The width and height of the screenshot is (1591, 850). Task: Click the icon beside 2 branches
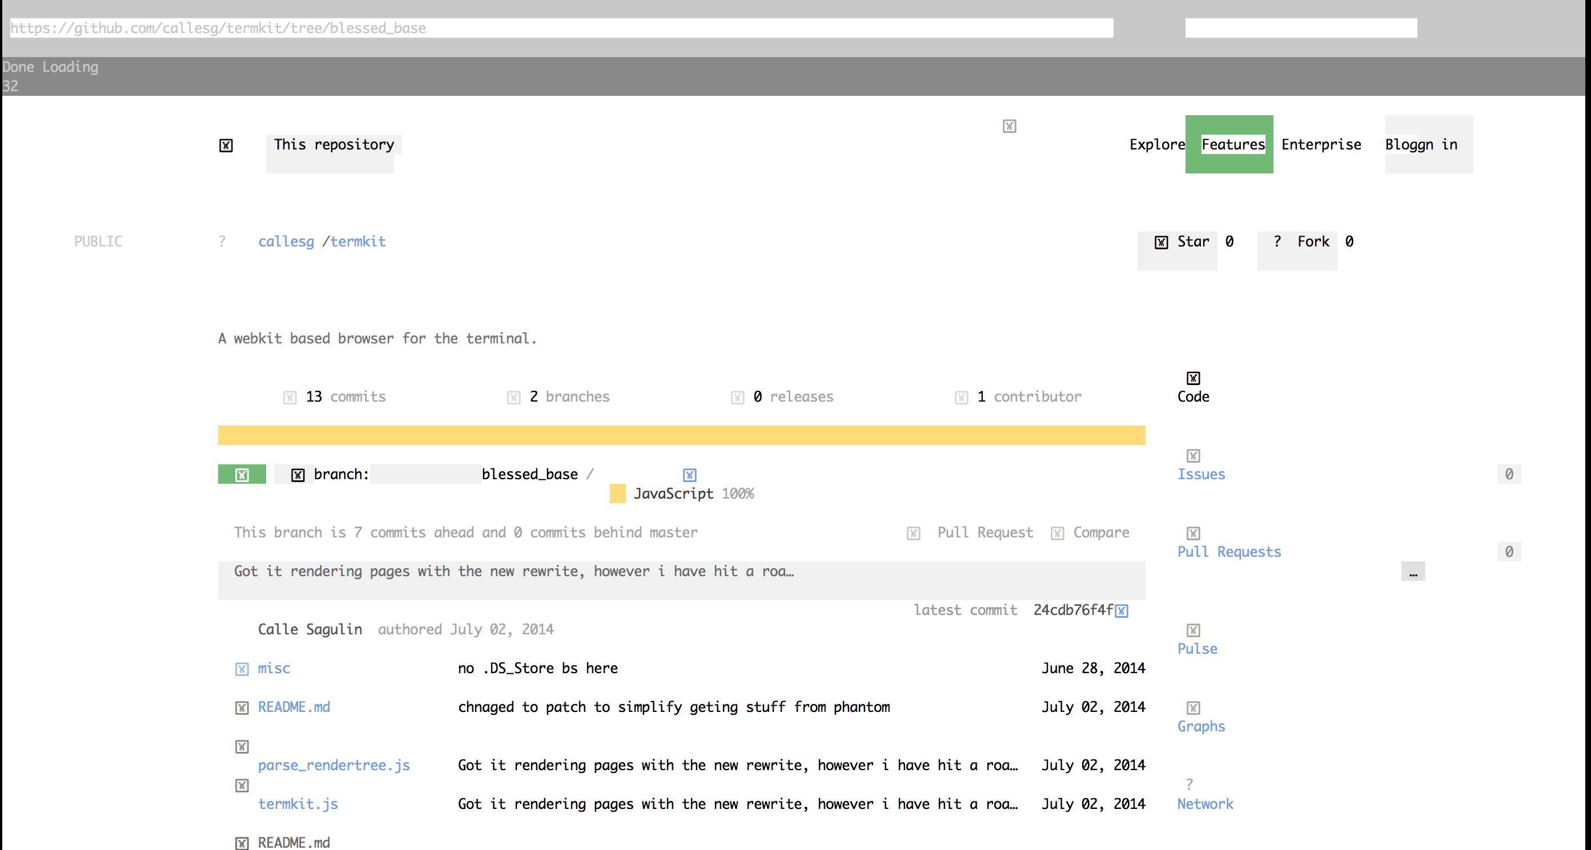(513, 397)
